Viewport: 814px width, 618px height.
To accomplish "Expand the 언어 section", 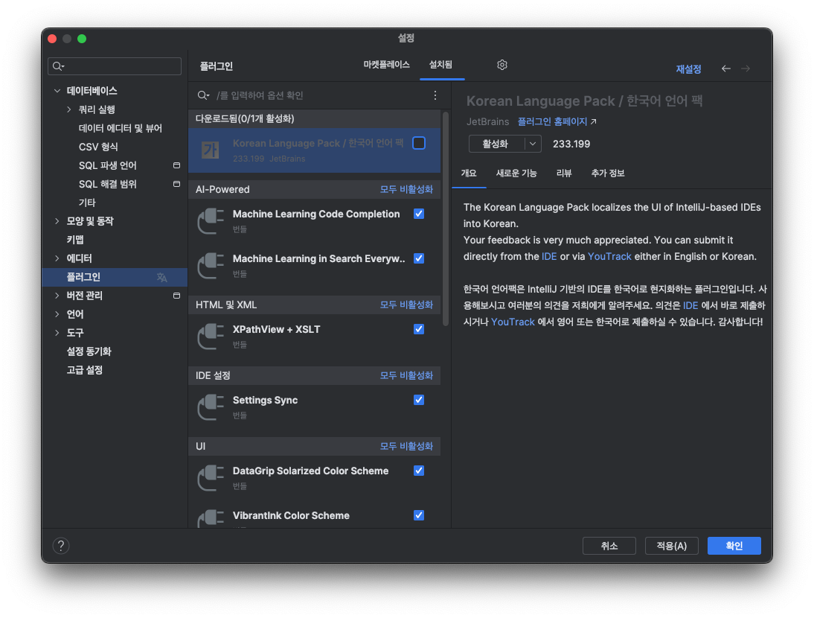I will click(57, 314).
